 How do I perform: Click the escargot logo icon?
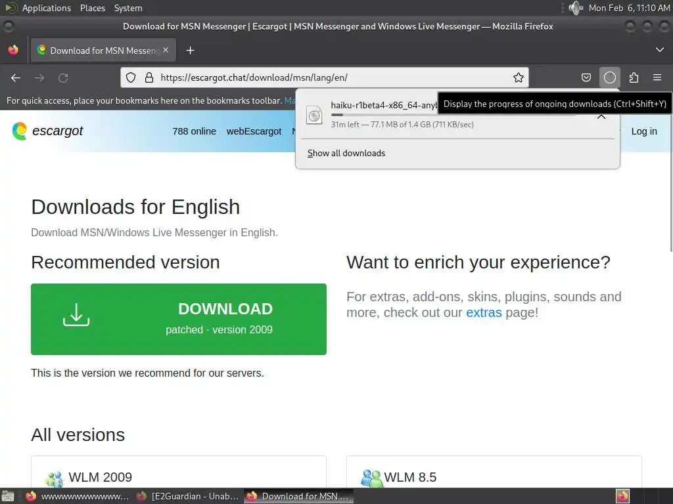click(20, 131)
